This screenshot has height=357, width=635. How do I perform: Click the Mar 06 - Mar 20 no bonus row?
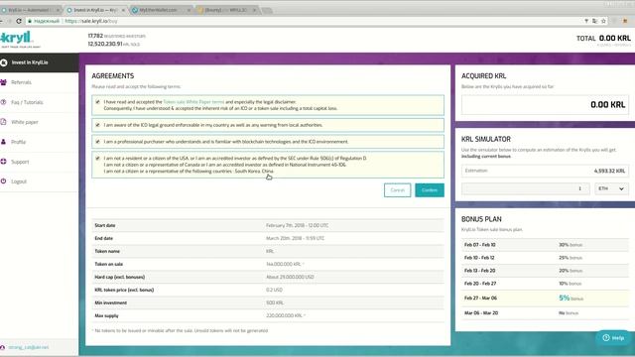pyautogui.click(x=545, y=313)
